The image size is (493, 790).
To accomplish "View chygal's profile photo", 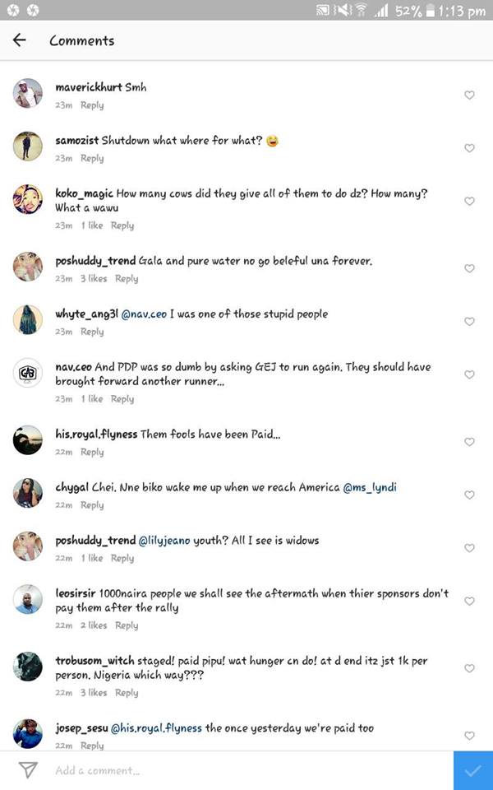I will pos(28,493).
